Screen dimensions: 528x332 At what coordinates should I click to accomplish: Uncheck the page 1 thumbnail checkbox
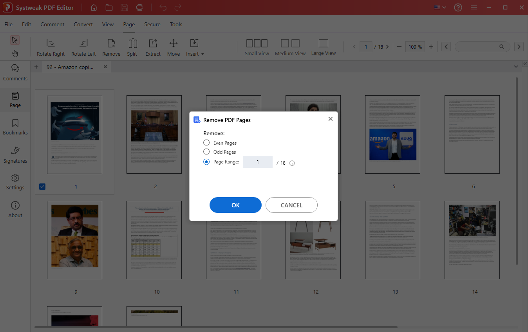coord(42,187)
